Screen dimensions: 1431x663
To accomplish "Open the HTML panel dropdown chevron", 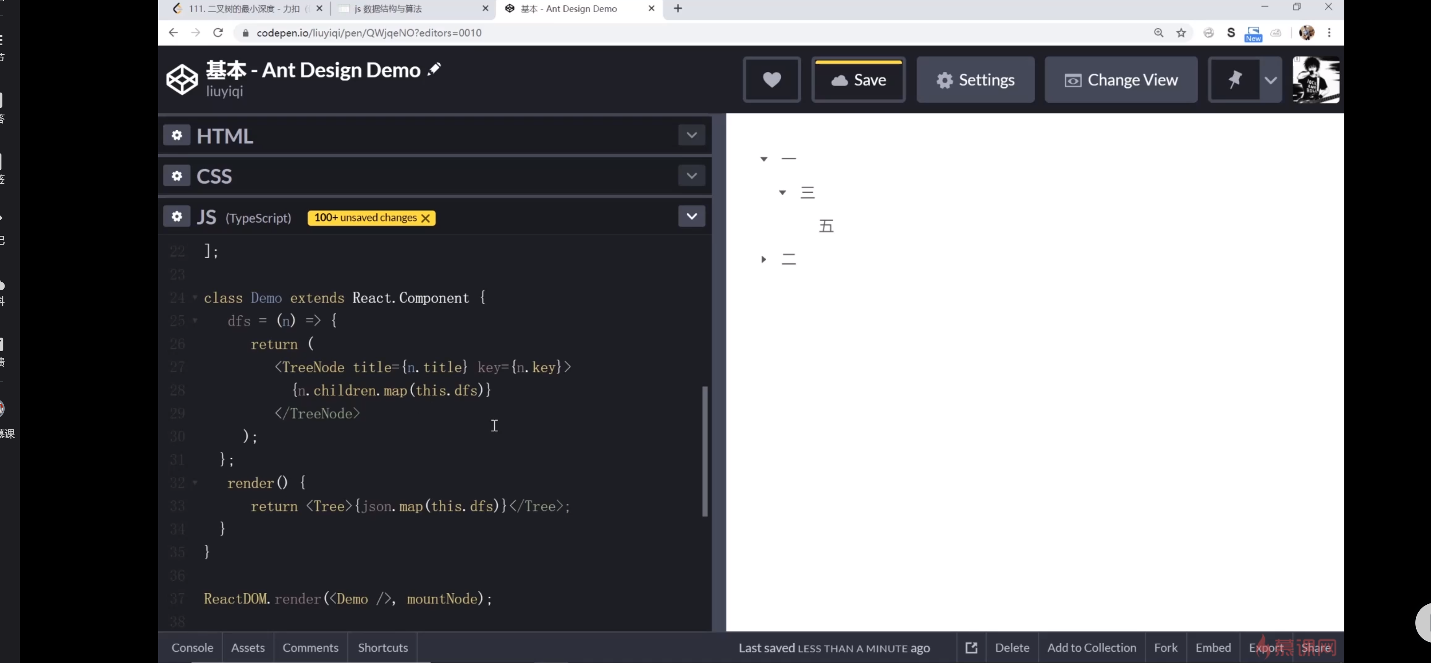I will coord(691,135).
